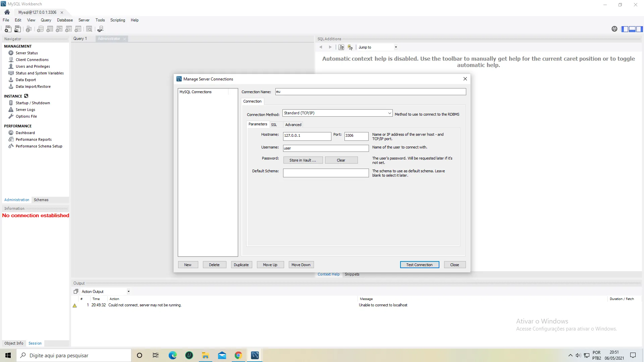Toggle the right sidebar panel visibility
Viewport: 644px width, 362px height.
click(x=640, y=29)
